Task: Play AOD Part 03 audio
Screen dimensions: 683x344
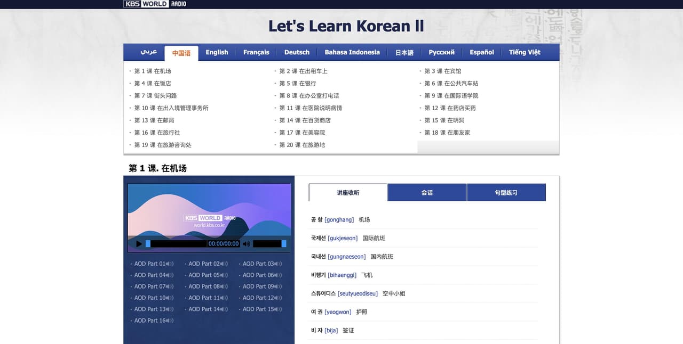Action: (261, 264)
